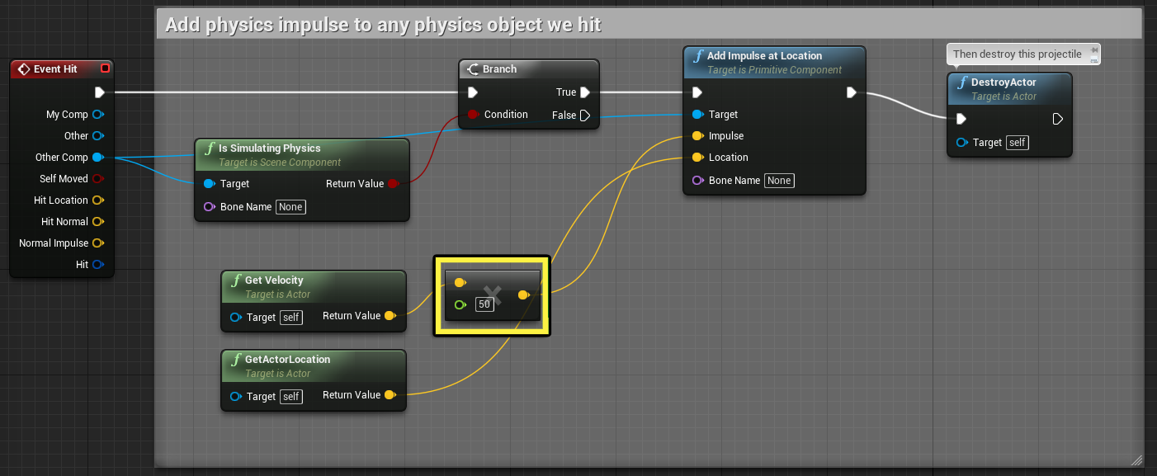The image size is (1157, 476).
Task: Click the Branch False execution pin
Action: 585,115
